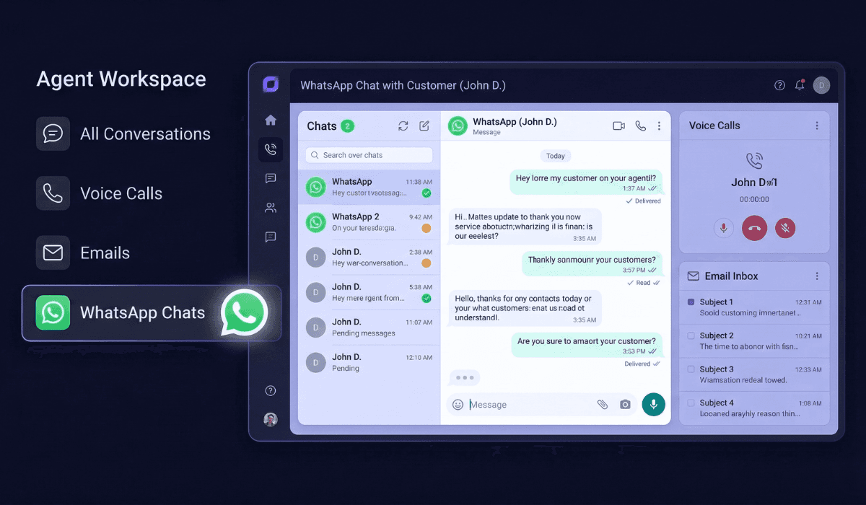Click the Today date chip

[556, 156]
